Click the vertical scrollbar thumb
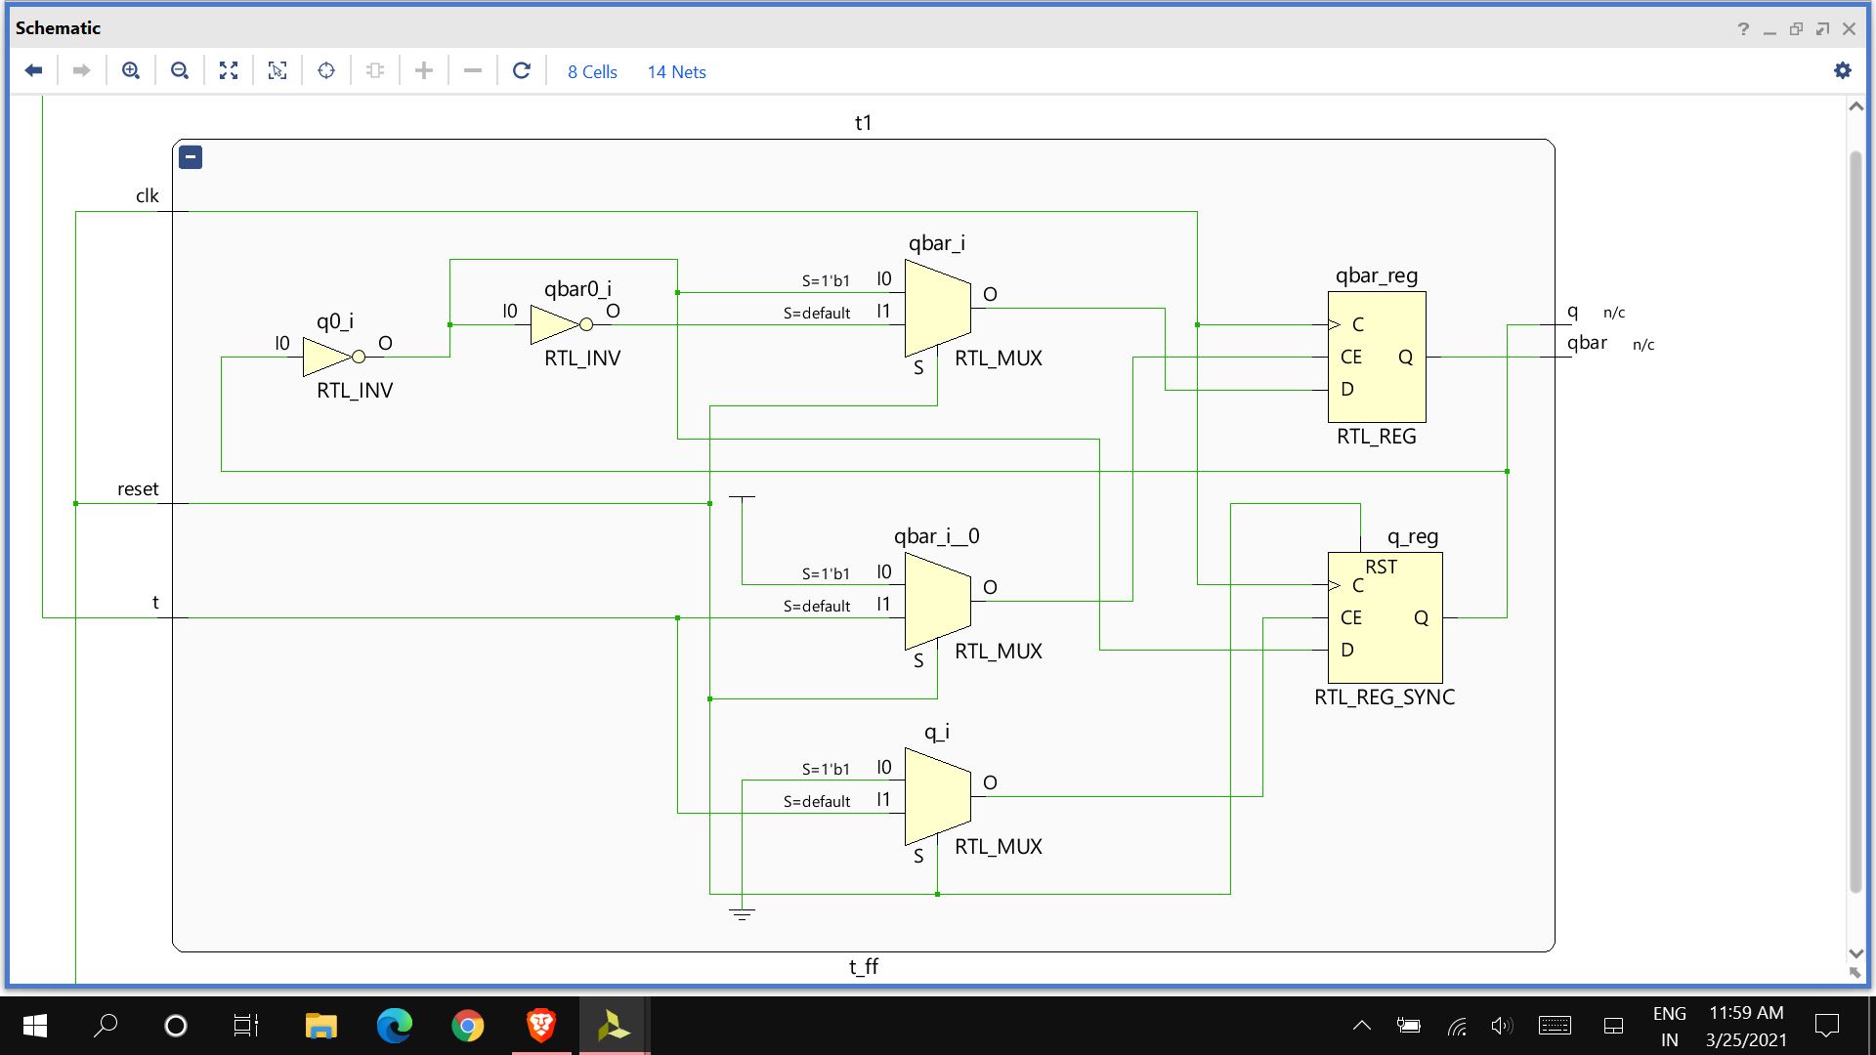Image resolution: width=1876 pixels, height=1055 pixels. (x=1856, y=522)
